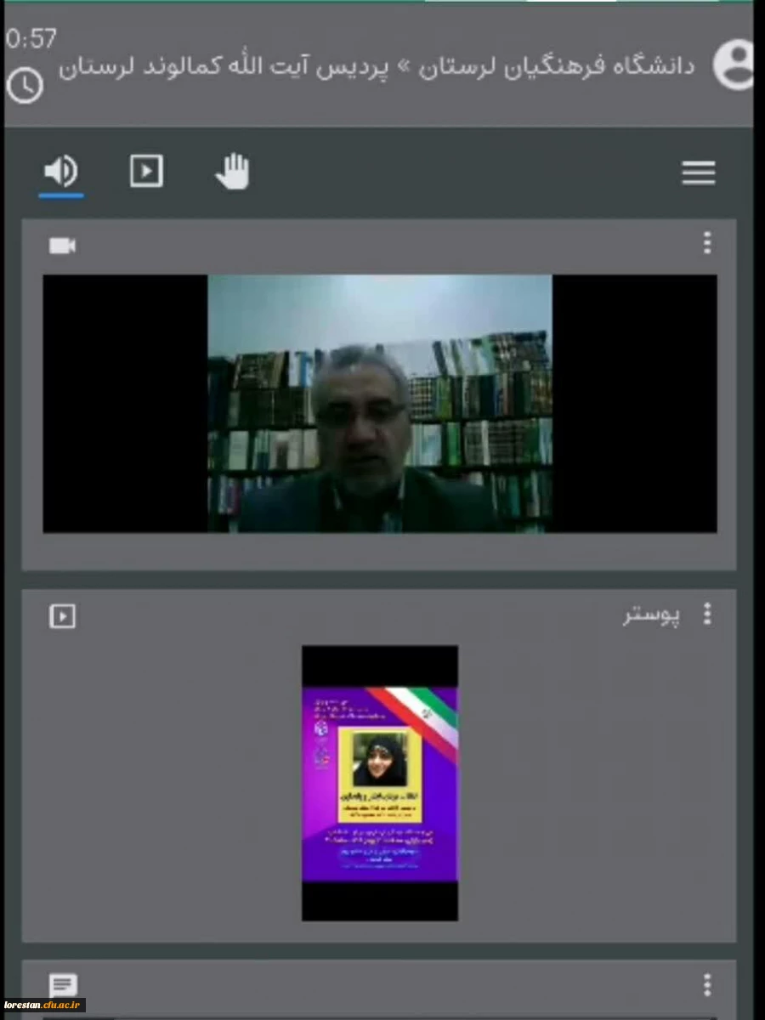Click the camera icon in video pod

pos(62,246)
